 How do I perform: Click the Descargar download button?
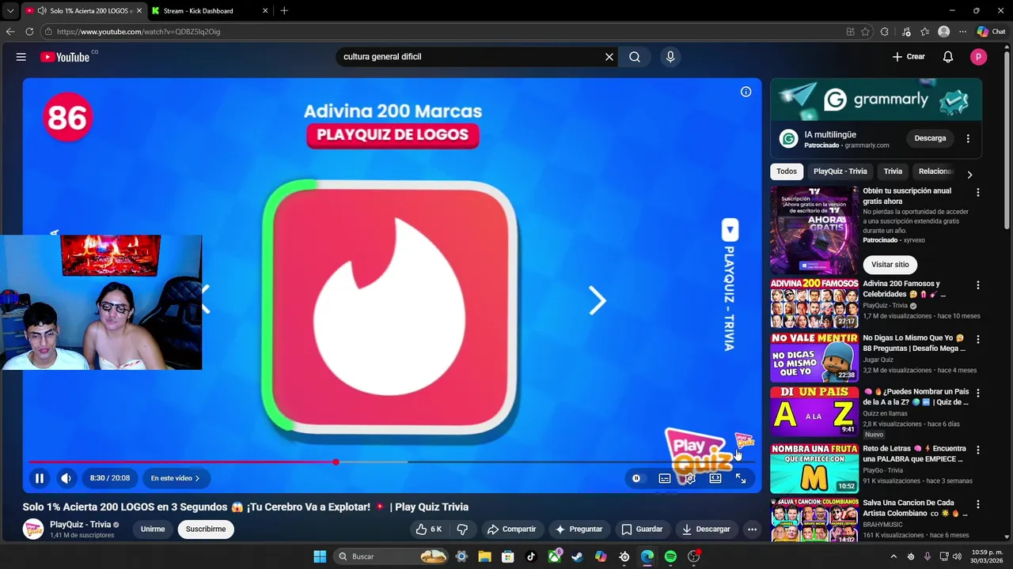coord(706,529)
